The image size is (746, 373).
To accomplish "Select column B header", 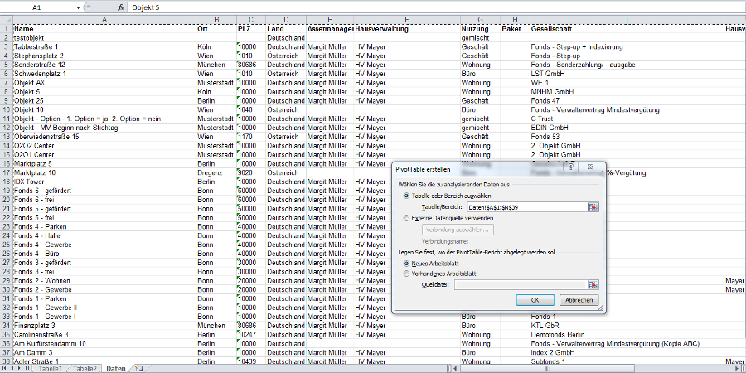I will tap(216, 20).
